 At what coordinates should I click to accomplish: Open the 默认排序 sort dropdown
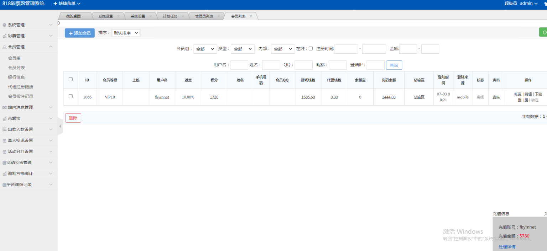pyautogui.click(x=126, y=33)
